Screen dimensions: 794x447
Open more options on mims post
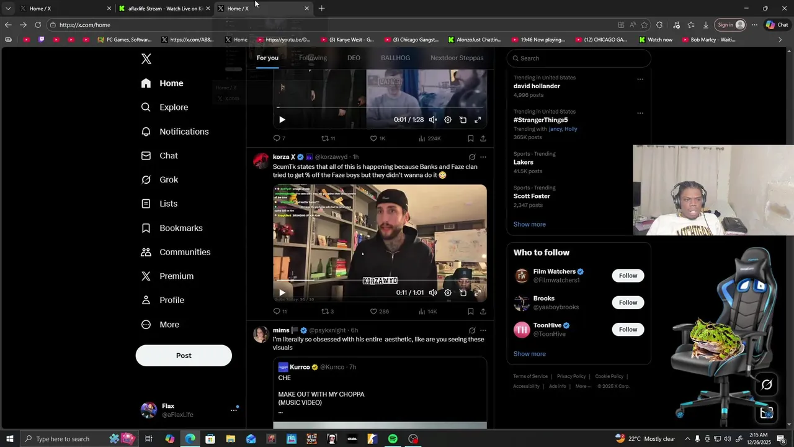[483, 330]
